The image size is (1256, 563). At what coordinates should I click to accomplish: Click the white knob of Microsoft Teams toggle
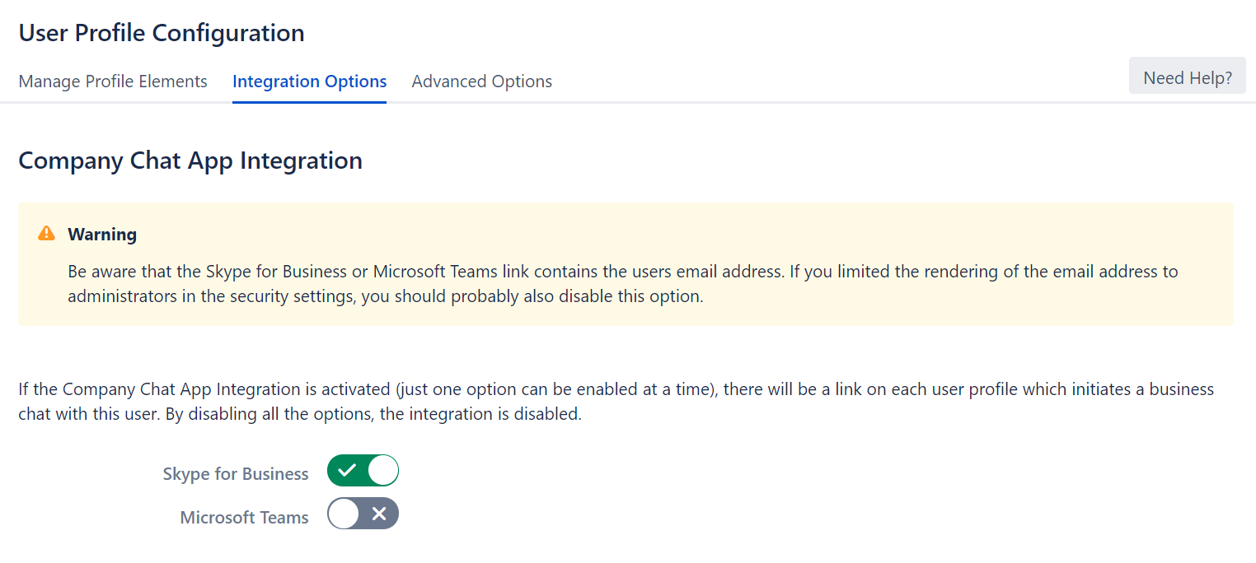344,514
